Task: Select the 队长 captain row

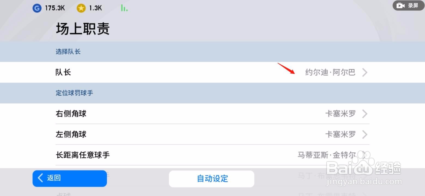Action: click(212, 72)
